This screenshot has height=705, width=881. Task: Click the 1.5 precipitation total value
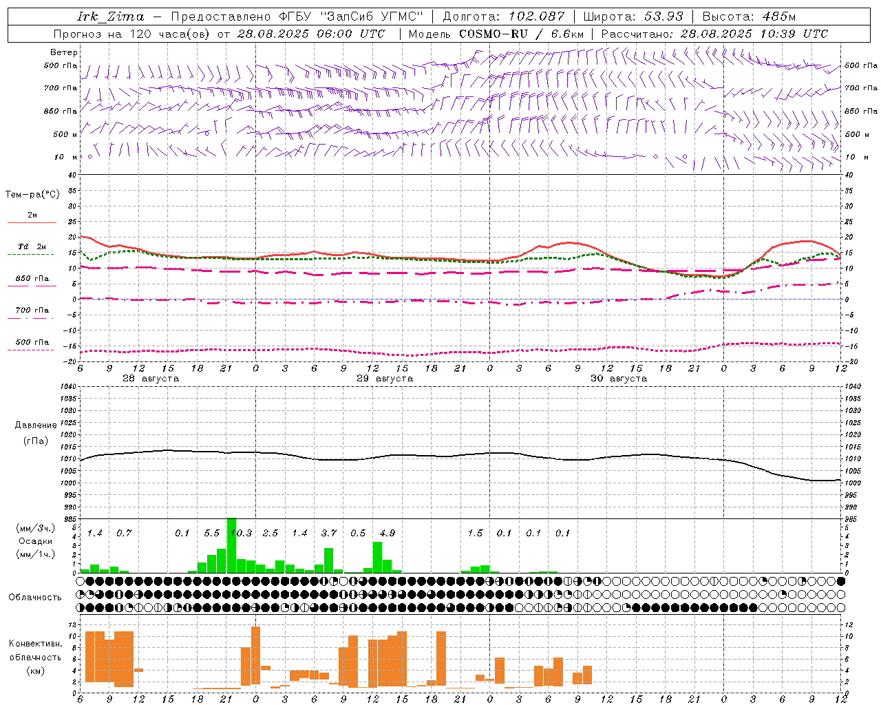point(475,534)
